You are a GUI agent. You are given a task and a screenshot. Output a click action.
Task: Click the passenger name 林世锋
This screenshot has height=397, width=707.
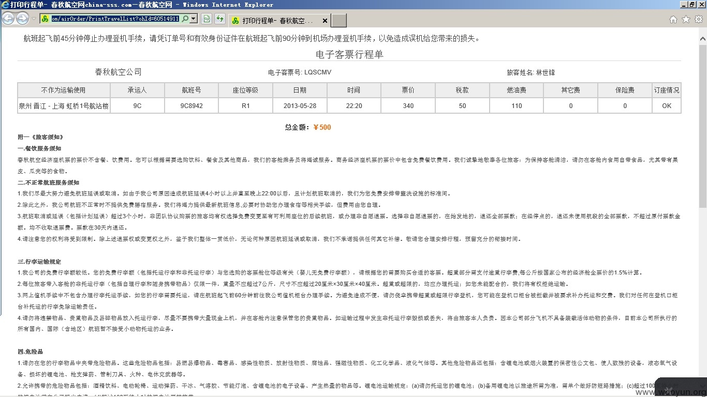click(545, 72)
